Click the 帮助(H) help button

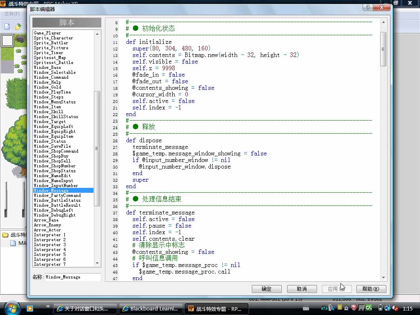(371, 289)
